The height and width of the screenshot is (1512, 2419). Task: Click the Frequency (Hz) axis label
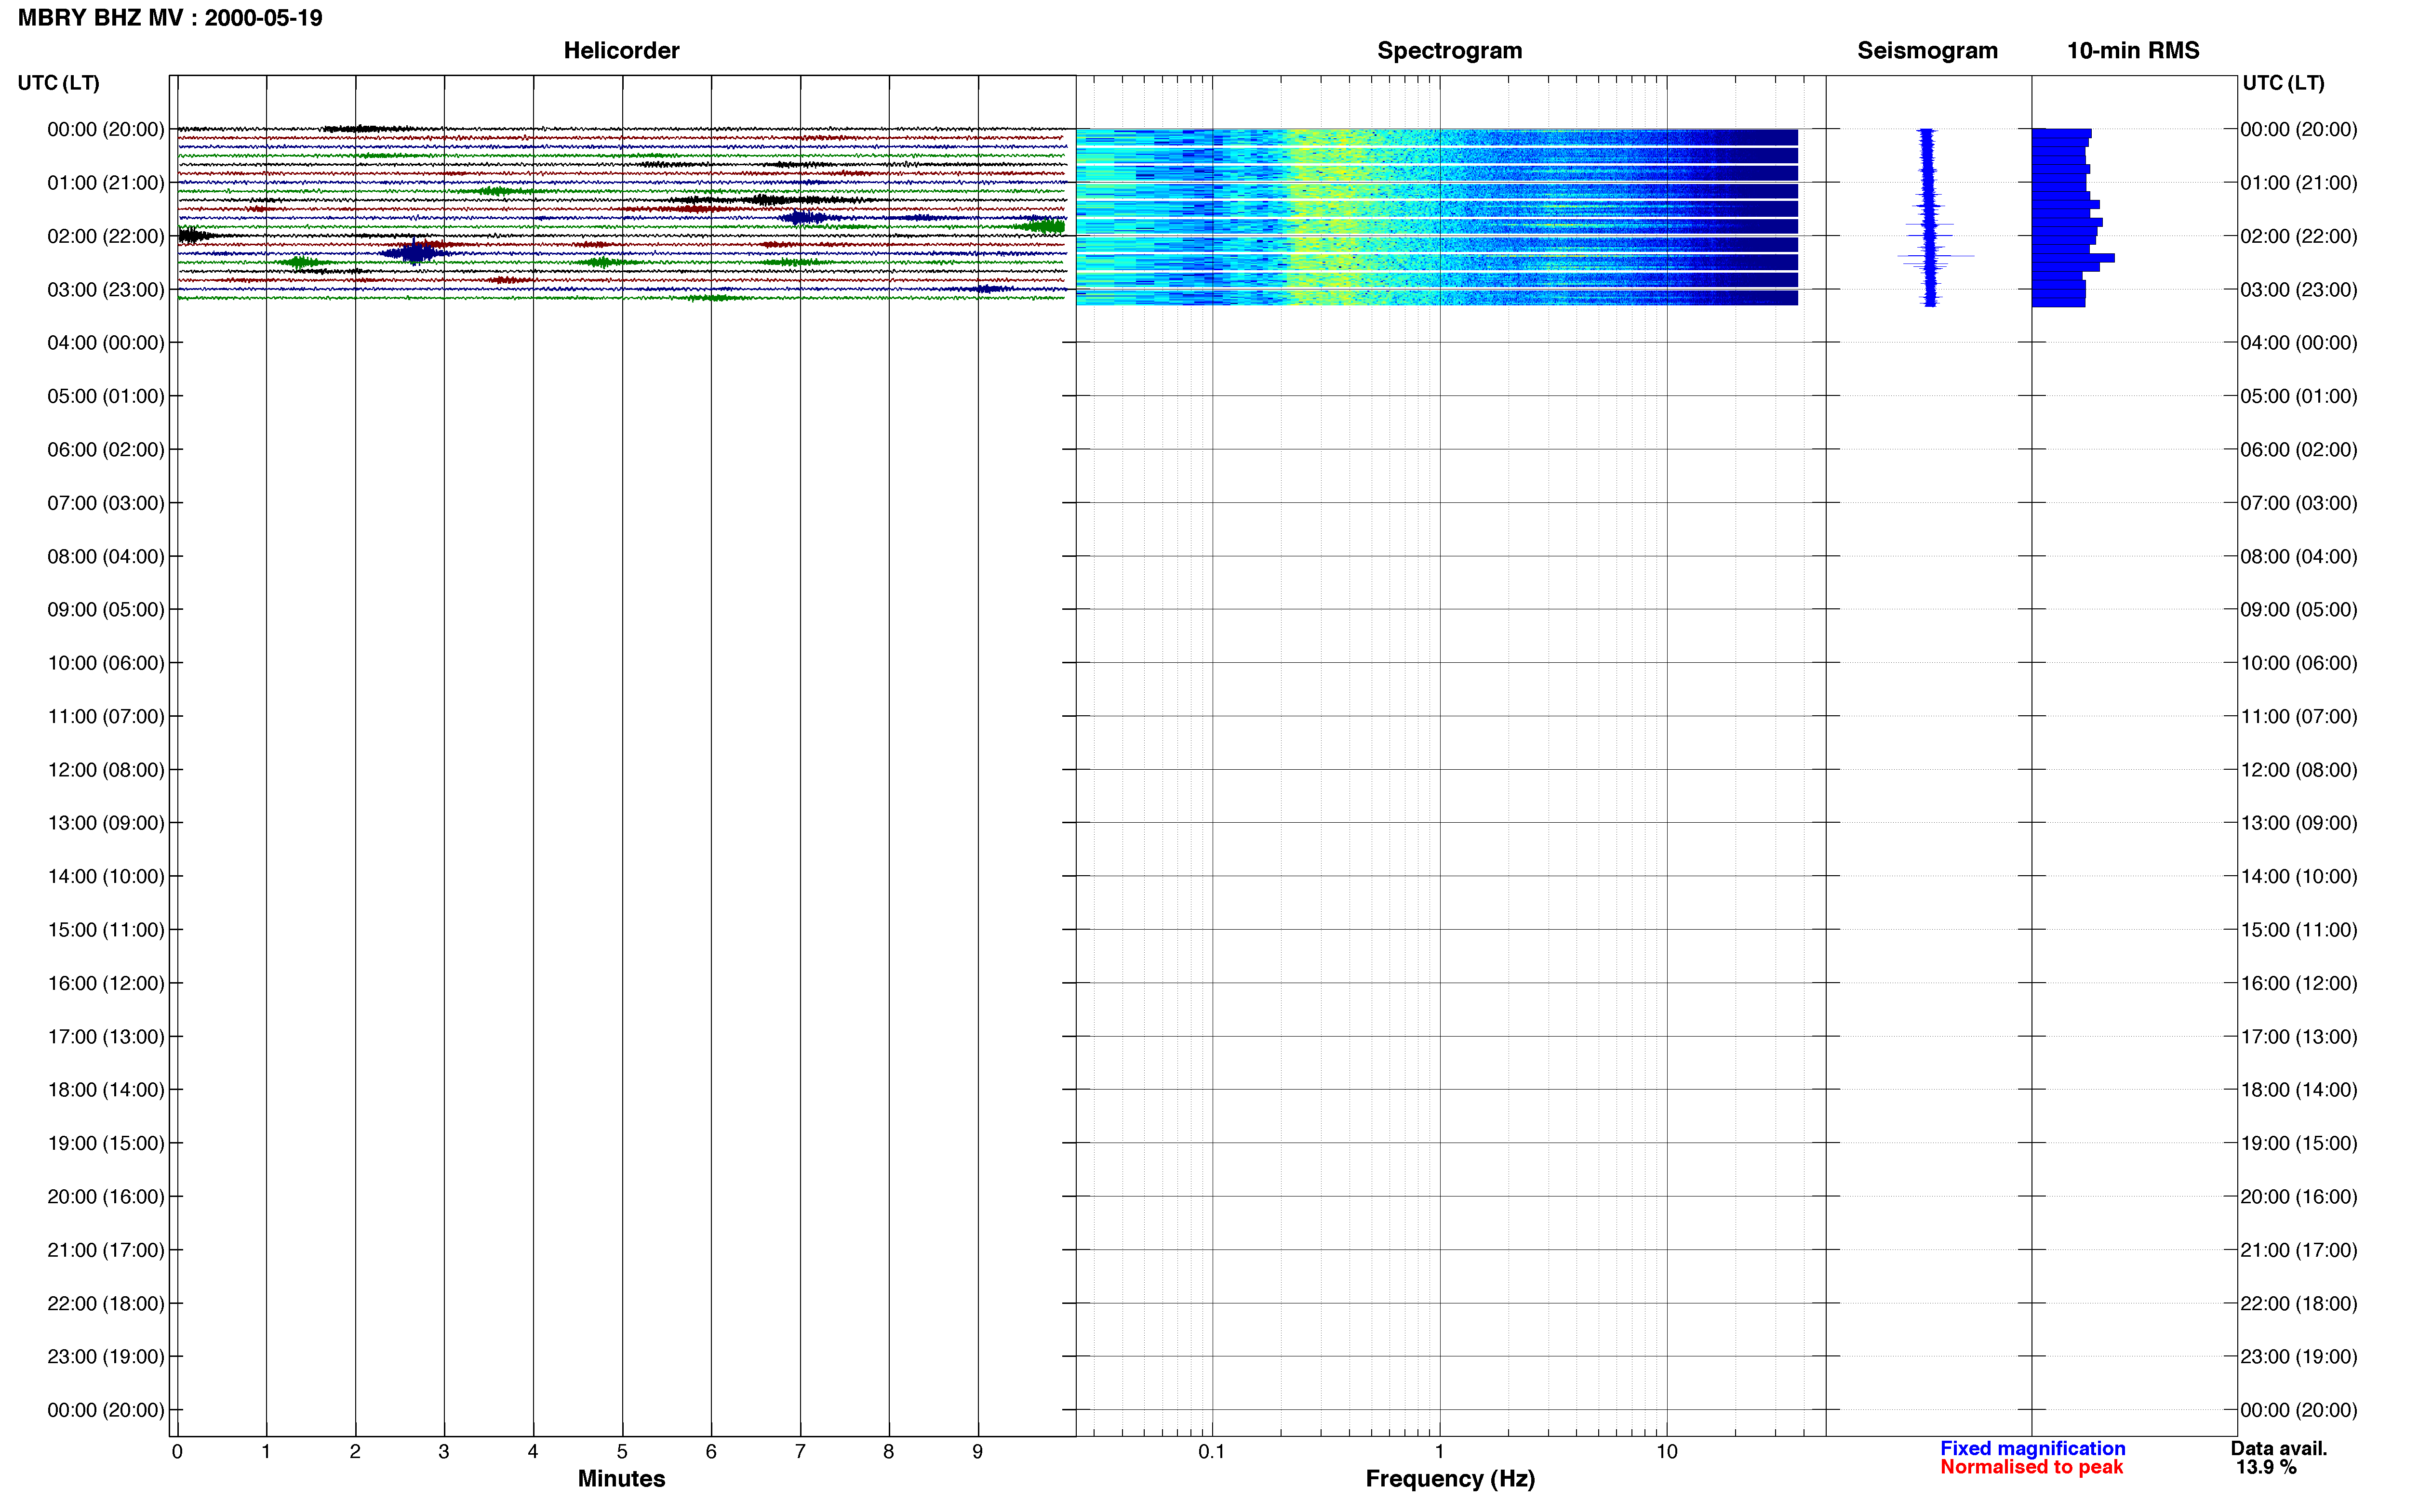point(1450,1478)
